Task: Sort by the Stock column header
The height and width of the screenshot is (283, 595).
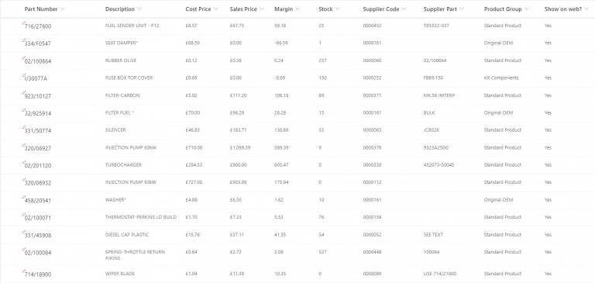Action: (325, 9)
